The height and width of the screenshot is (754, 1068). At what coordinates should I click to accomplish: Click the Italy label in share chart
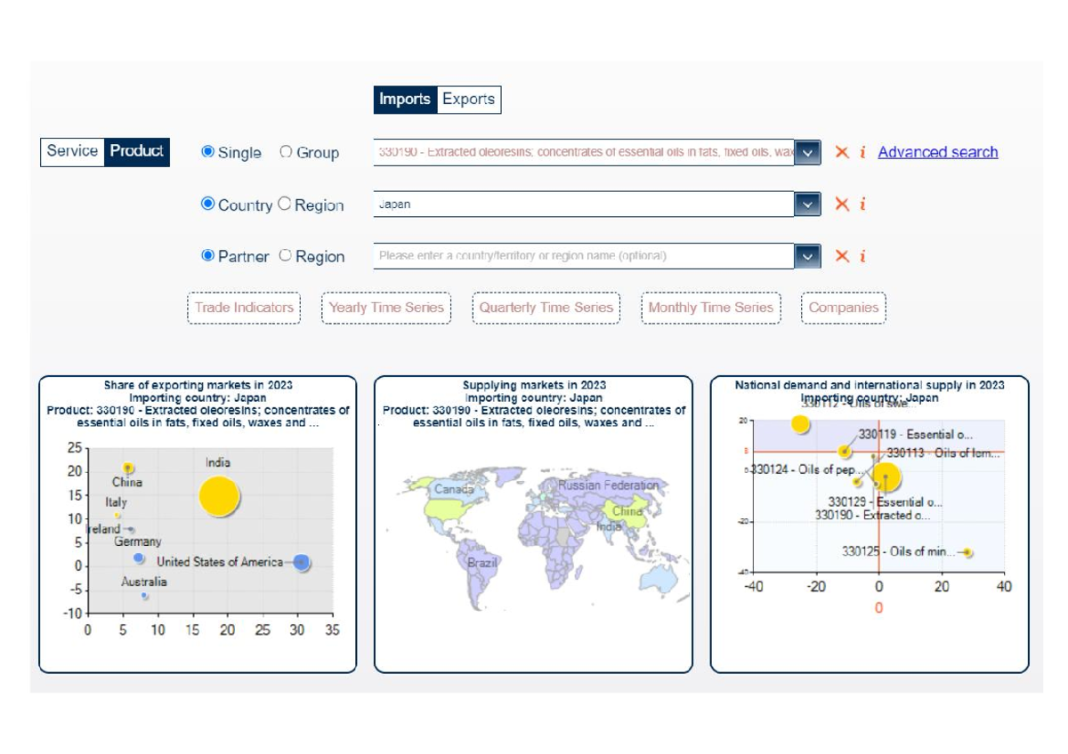pos(117,502)
